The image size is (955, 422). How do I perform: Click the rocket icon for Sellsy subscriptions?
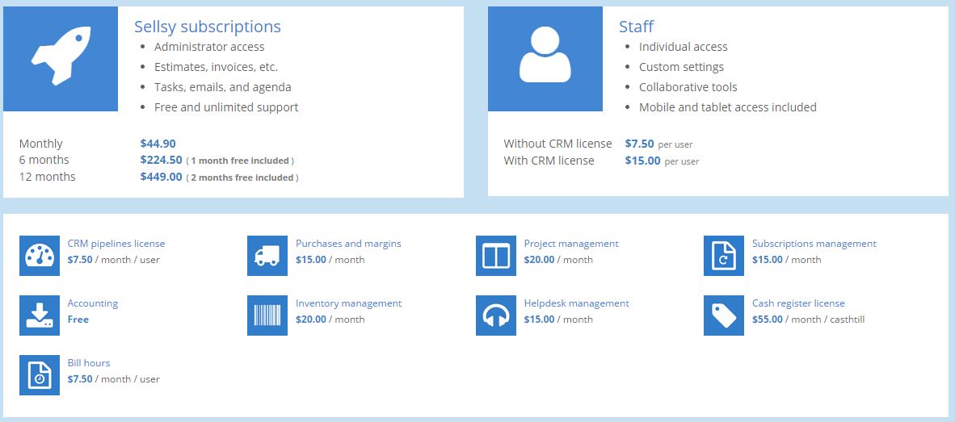pos(61,59)
